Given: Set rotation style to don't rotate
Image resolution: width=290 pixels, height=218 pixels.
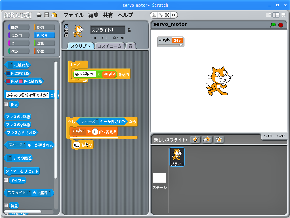Looking at the screenshot, I should (x=66, y=35).
